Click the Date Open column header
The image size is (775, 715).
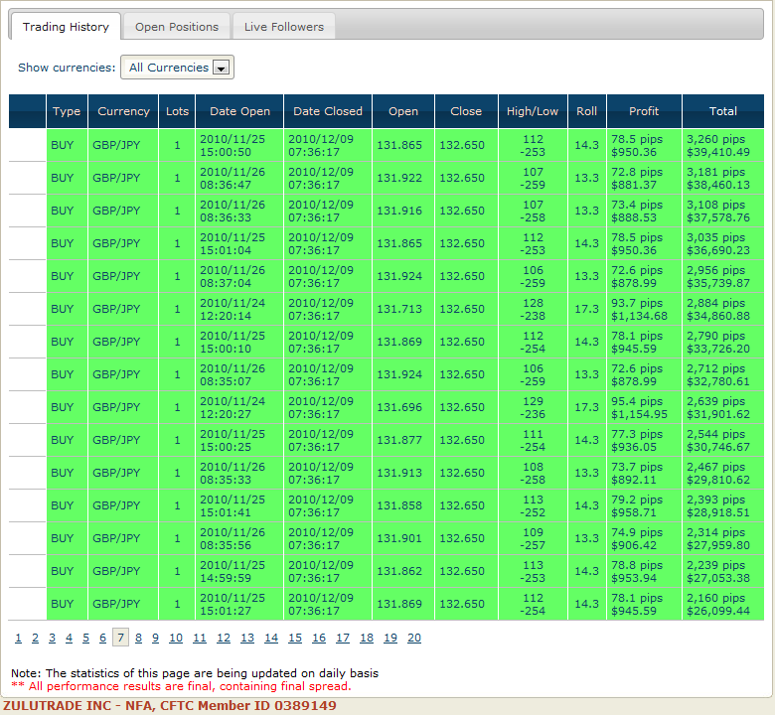[239, 111]
